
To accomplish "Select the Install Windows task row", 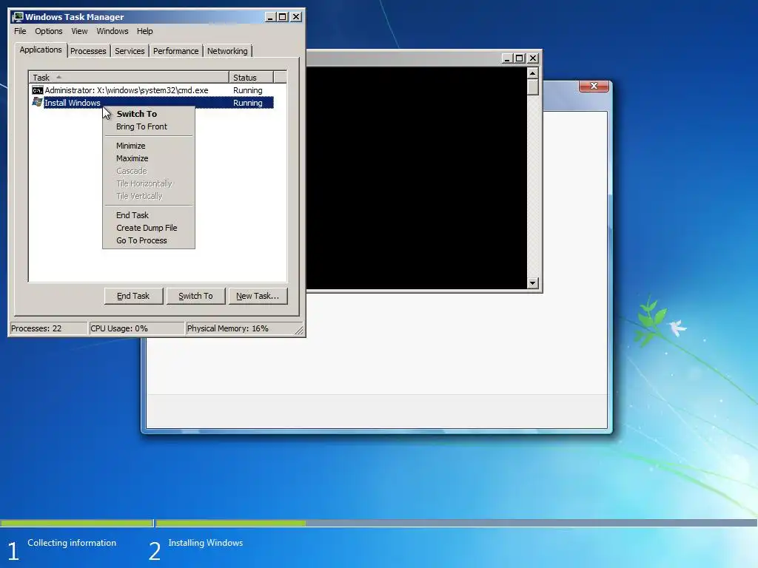I will click(x=152, y=102).
